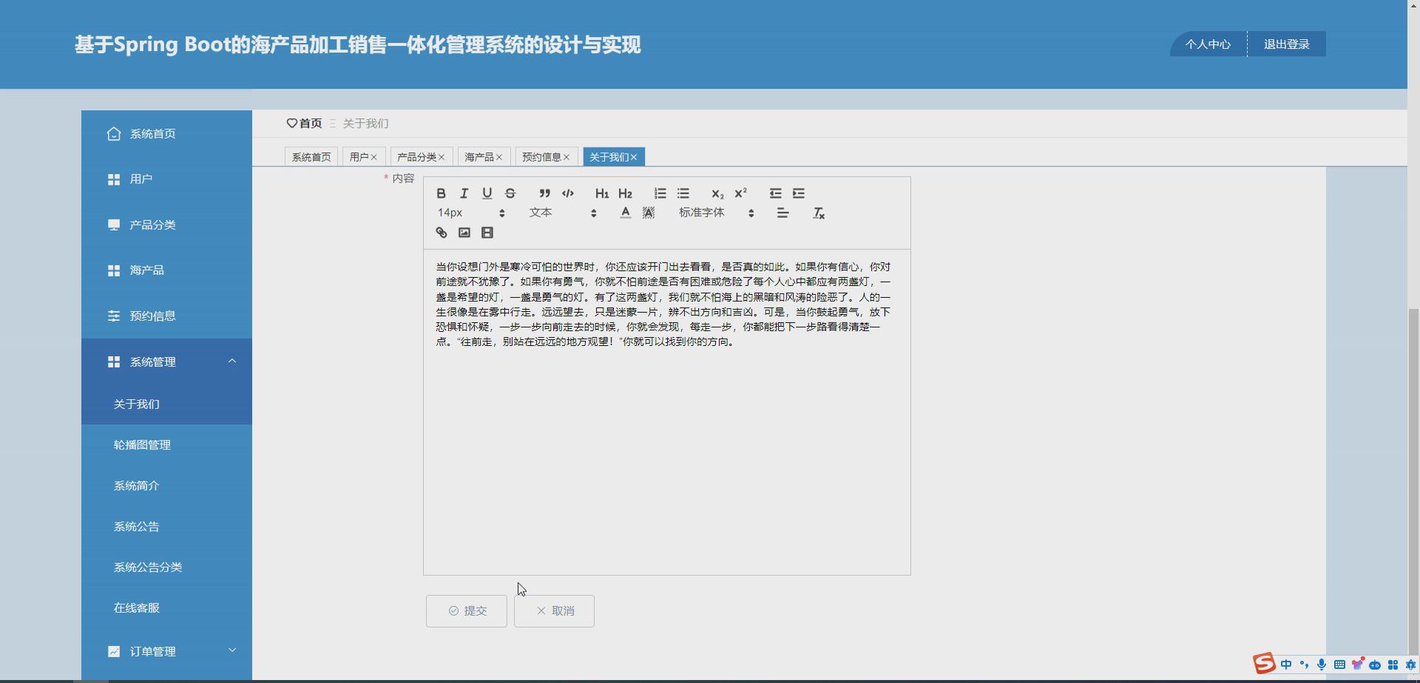Insert a blockquote in the editor
Image resolution: width=1420 pixels, height=683 pixels.
[x=544, y=193]
